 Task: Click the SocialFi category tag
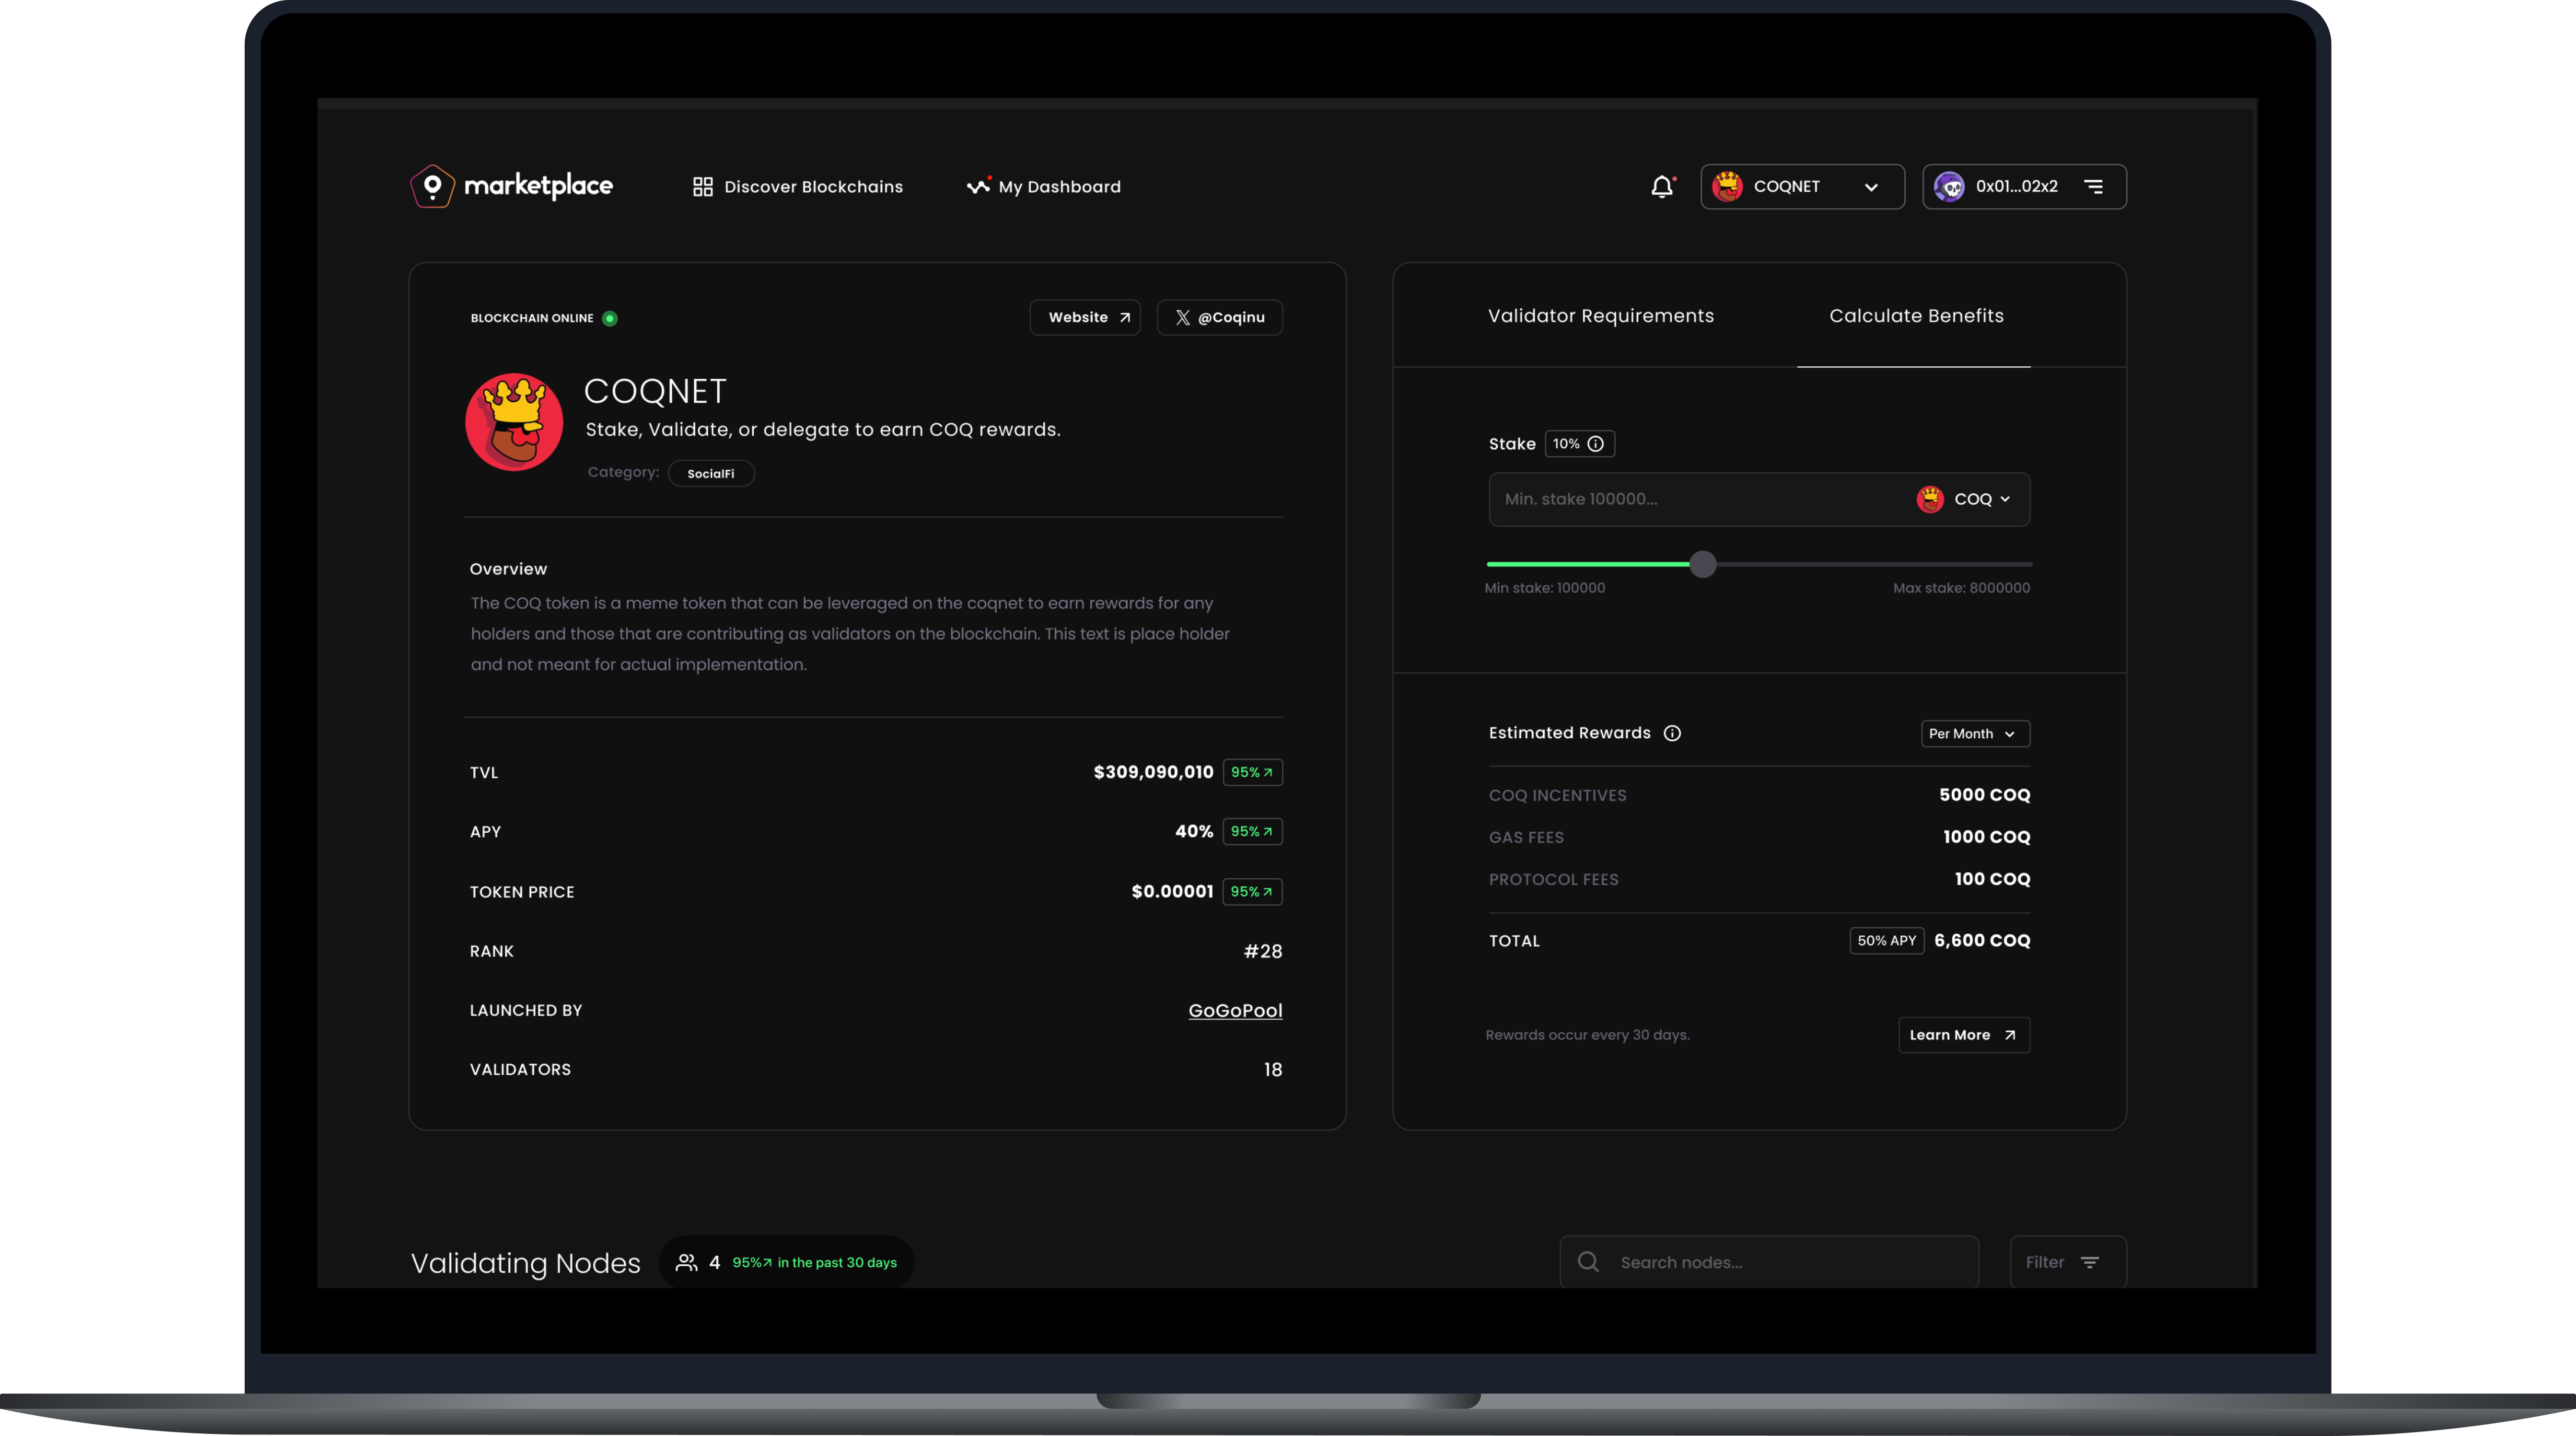point(710,472)
